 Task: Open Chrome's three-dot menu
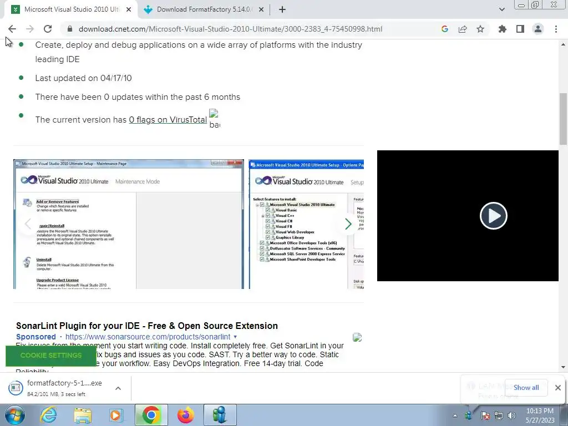pyautogui.click(x=556, y=29)
